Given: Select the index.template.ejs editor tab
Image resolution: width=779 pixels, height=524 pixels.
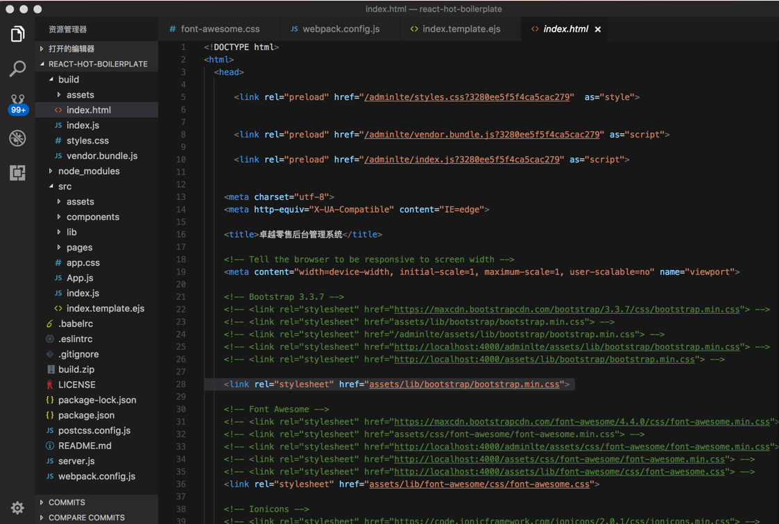Looking at the screenshot, I should click(x=461, y=29).
